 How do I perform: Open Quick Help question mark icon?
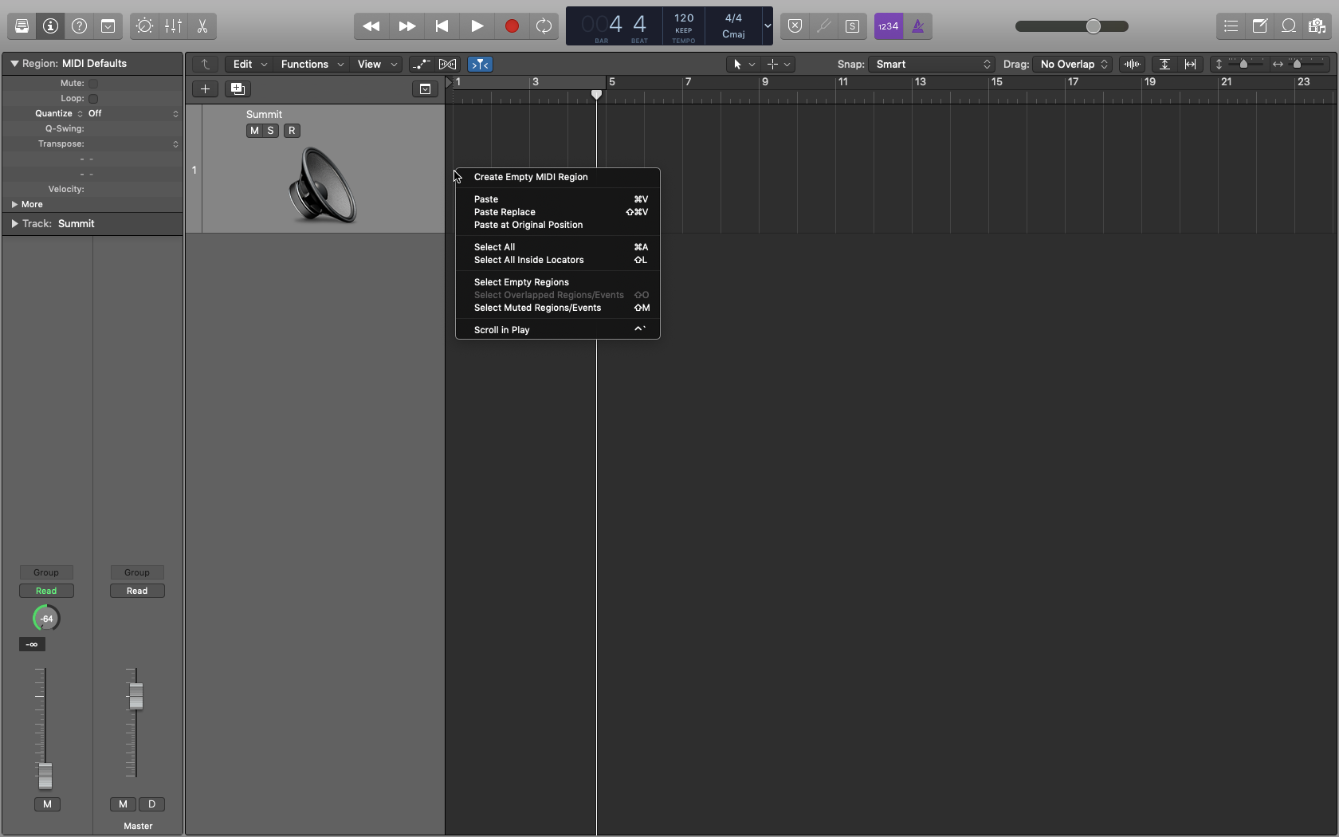point(80,26)
